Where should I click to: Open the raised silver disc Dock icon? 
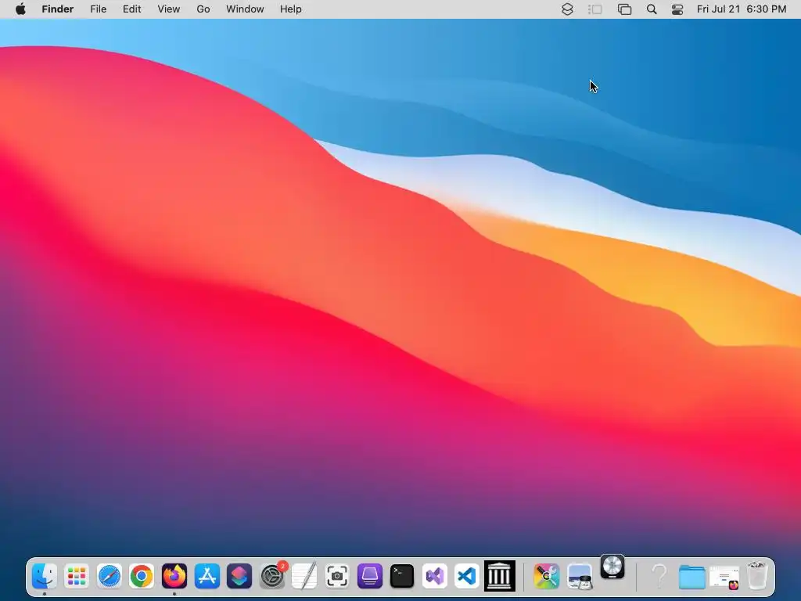pos(612,567)
